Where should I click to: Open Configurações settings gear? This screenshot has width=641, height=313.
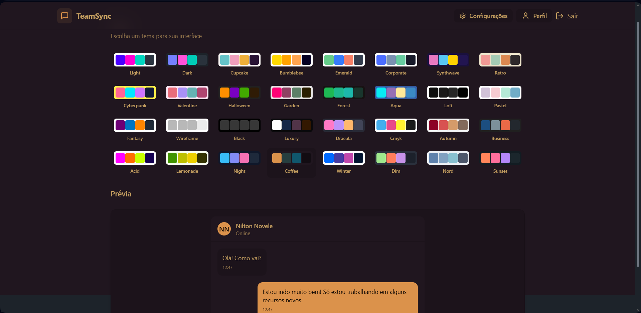(463, 16)
